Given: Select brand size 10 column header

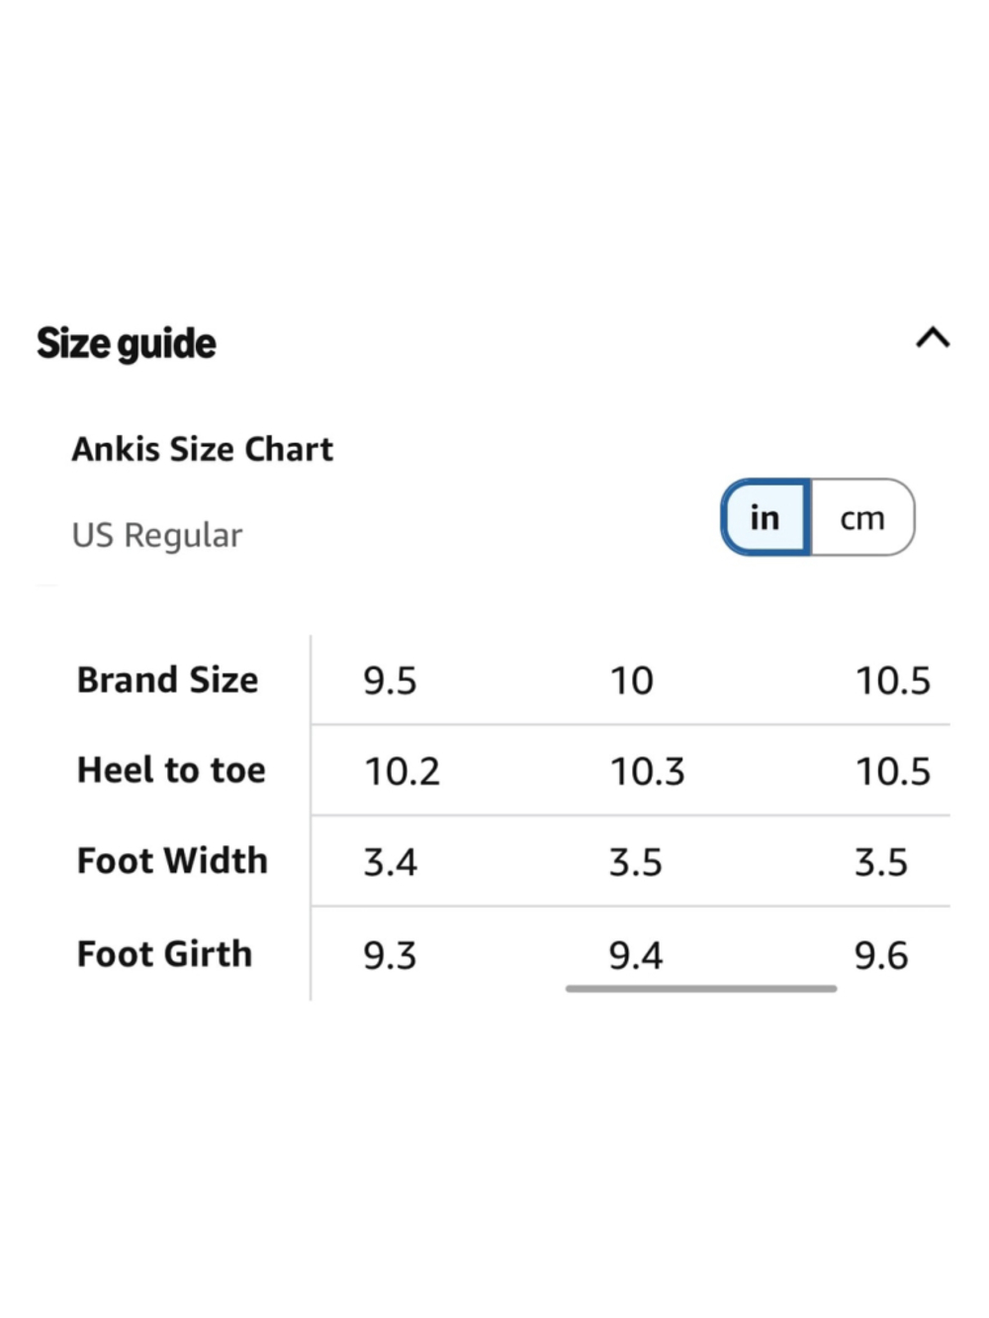Looking at the screenshot, I should [631, 680].
